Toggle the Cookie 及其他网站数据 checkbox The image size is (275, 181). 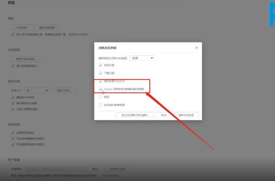(x=100, y=89)
